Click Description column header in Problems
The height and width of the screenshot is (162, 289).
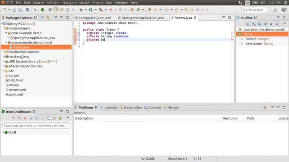tap(148, 118)
